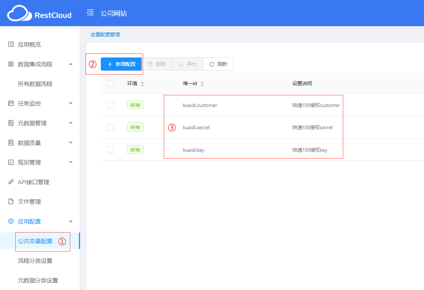This screenshot has width=424, height=290.
Task: Click the 变量配置管理 breadcrumb link
Action: tap(105, 35)
